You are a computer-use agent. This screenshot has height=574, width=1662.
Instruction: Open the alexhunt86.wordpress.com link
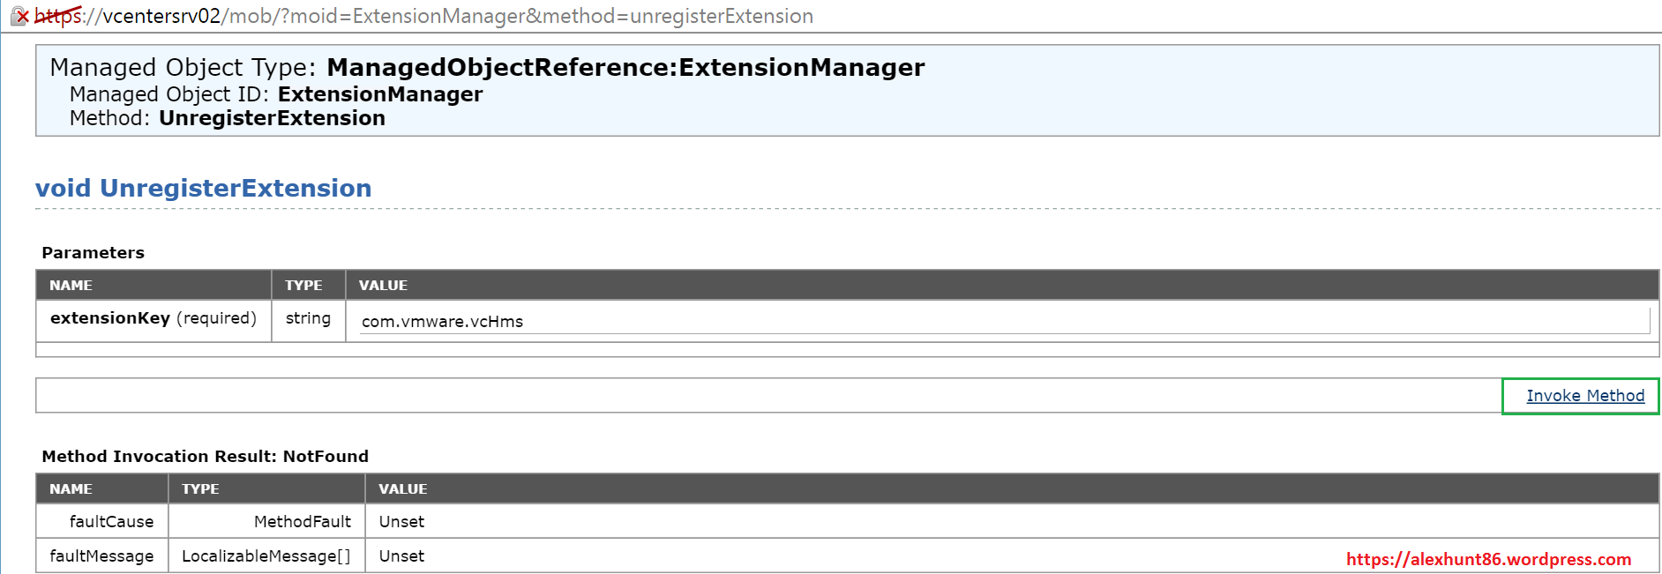[x=1488, y=559]
